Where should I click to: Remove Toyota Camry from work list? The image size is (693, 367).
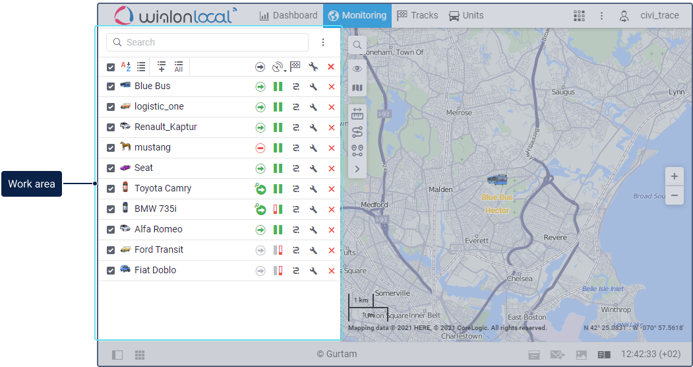332,189
